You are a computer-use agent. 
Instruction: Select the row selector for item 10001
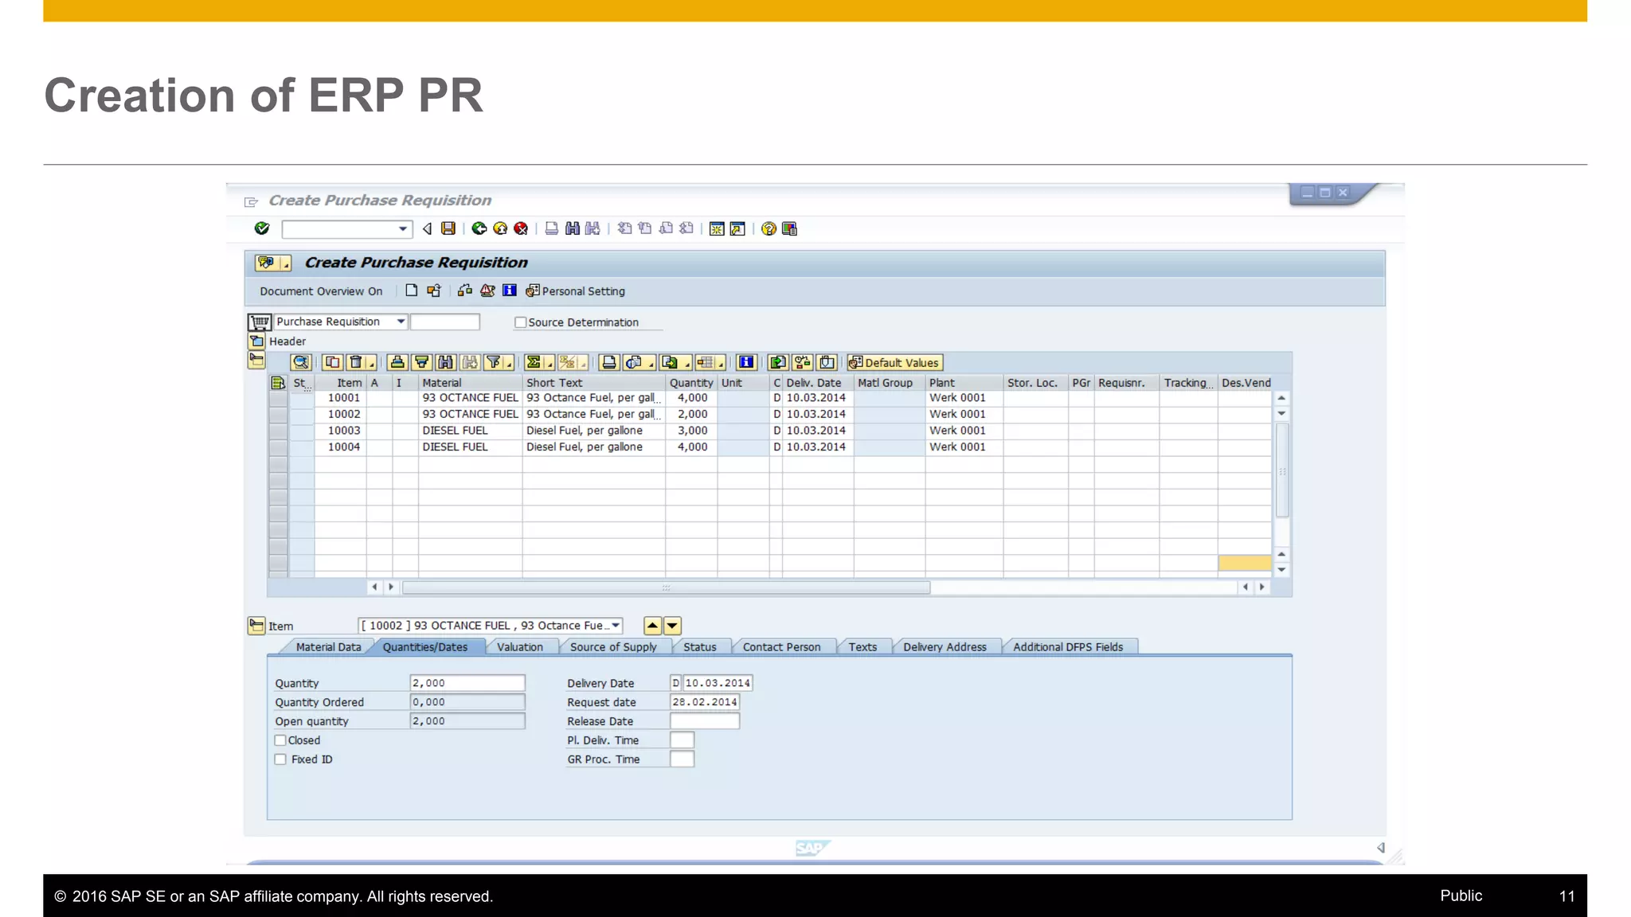tap(278, 398)
